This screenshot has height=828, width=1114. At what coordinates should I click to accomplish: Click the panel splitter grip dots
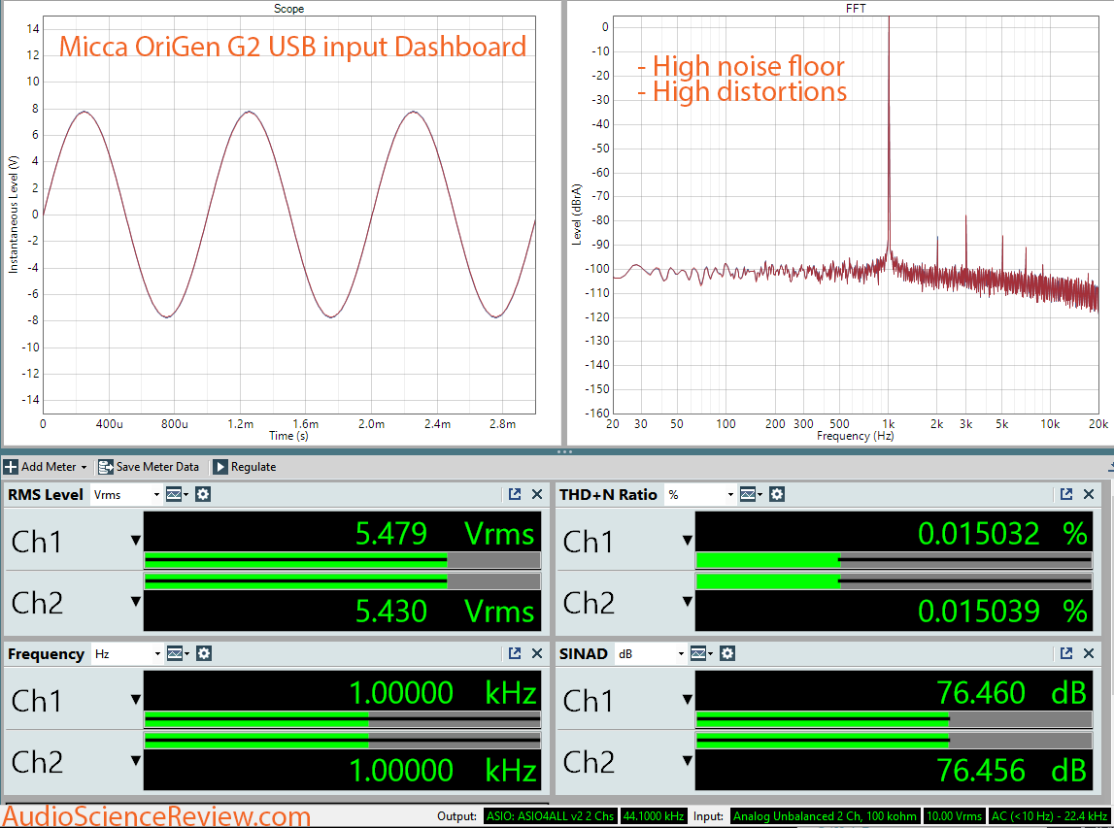(564, 451)
